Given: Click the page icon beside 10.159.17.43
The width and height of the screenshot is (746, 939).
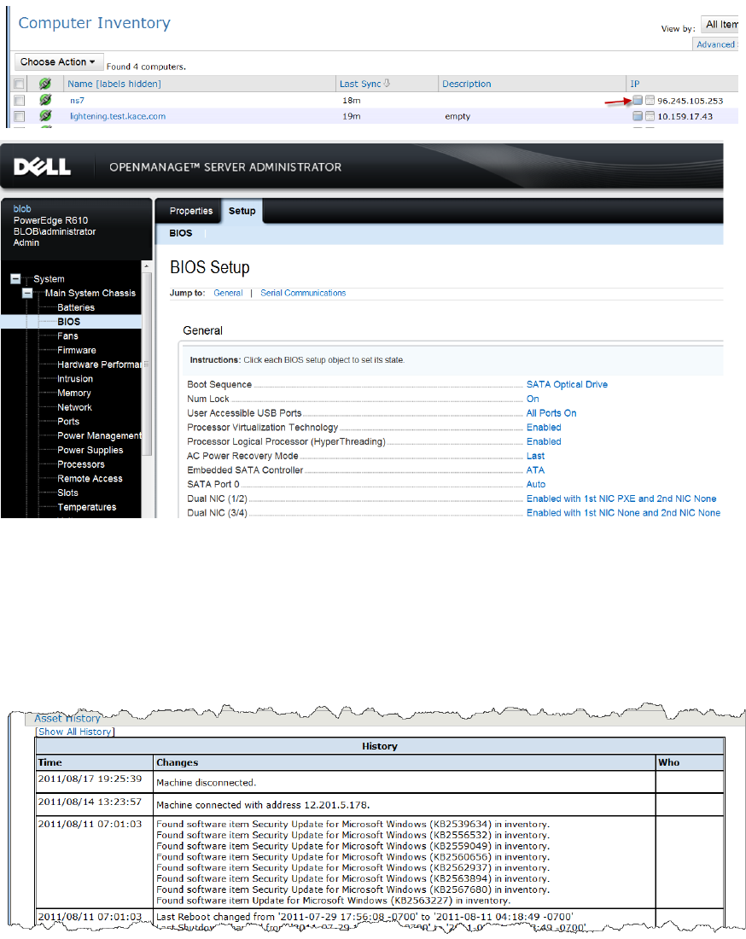Looking at the screenshot, I should 650,116.
